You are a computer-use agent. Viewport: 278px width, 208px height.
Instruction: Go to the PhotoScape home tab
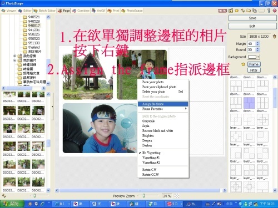click(x=132, y=11)
